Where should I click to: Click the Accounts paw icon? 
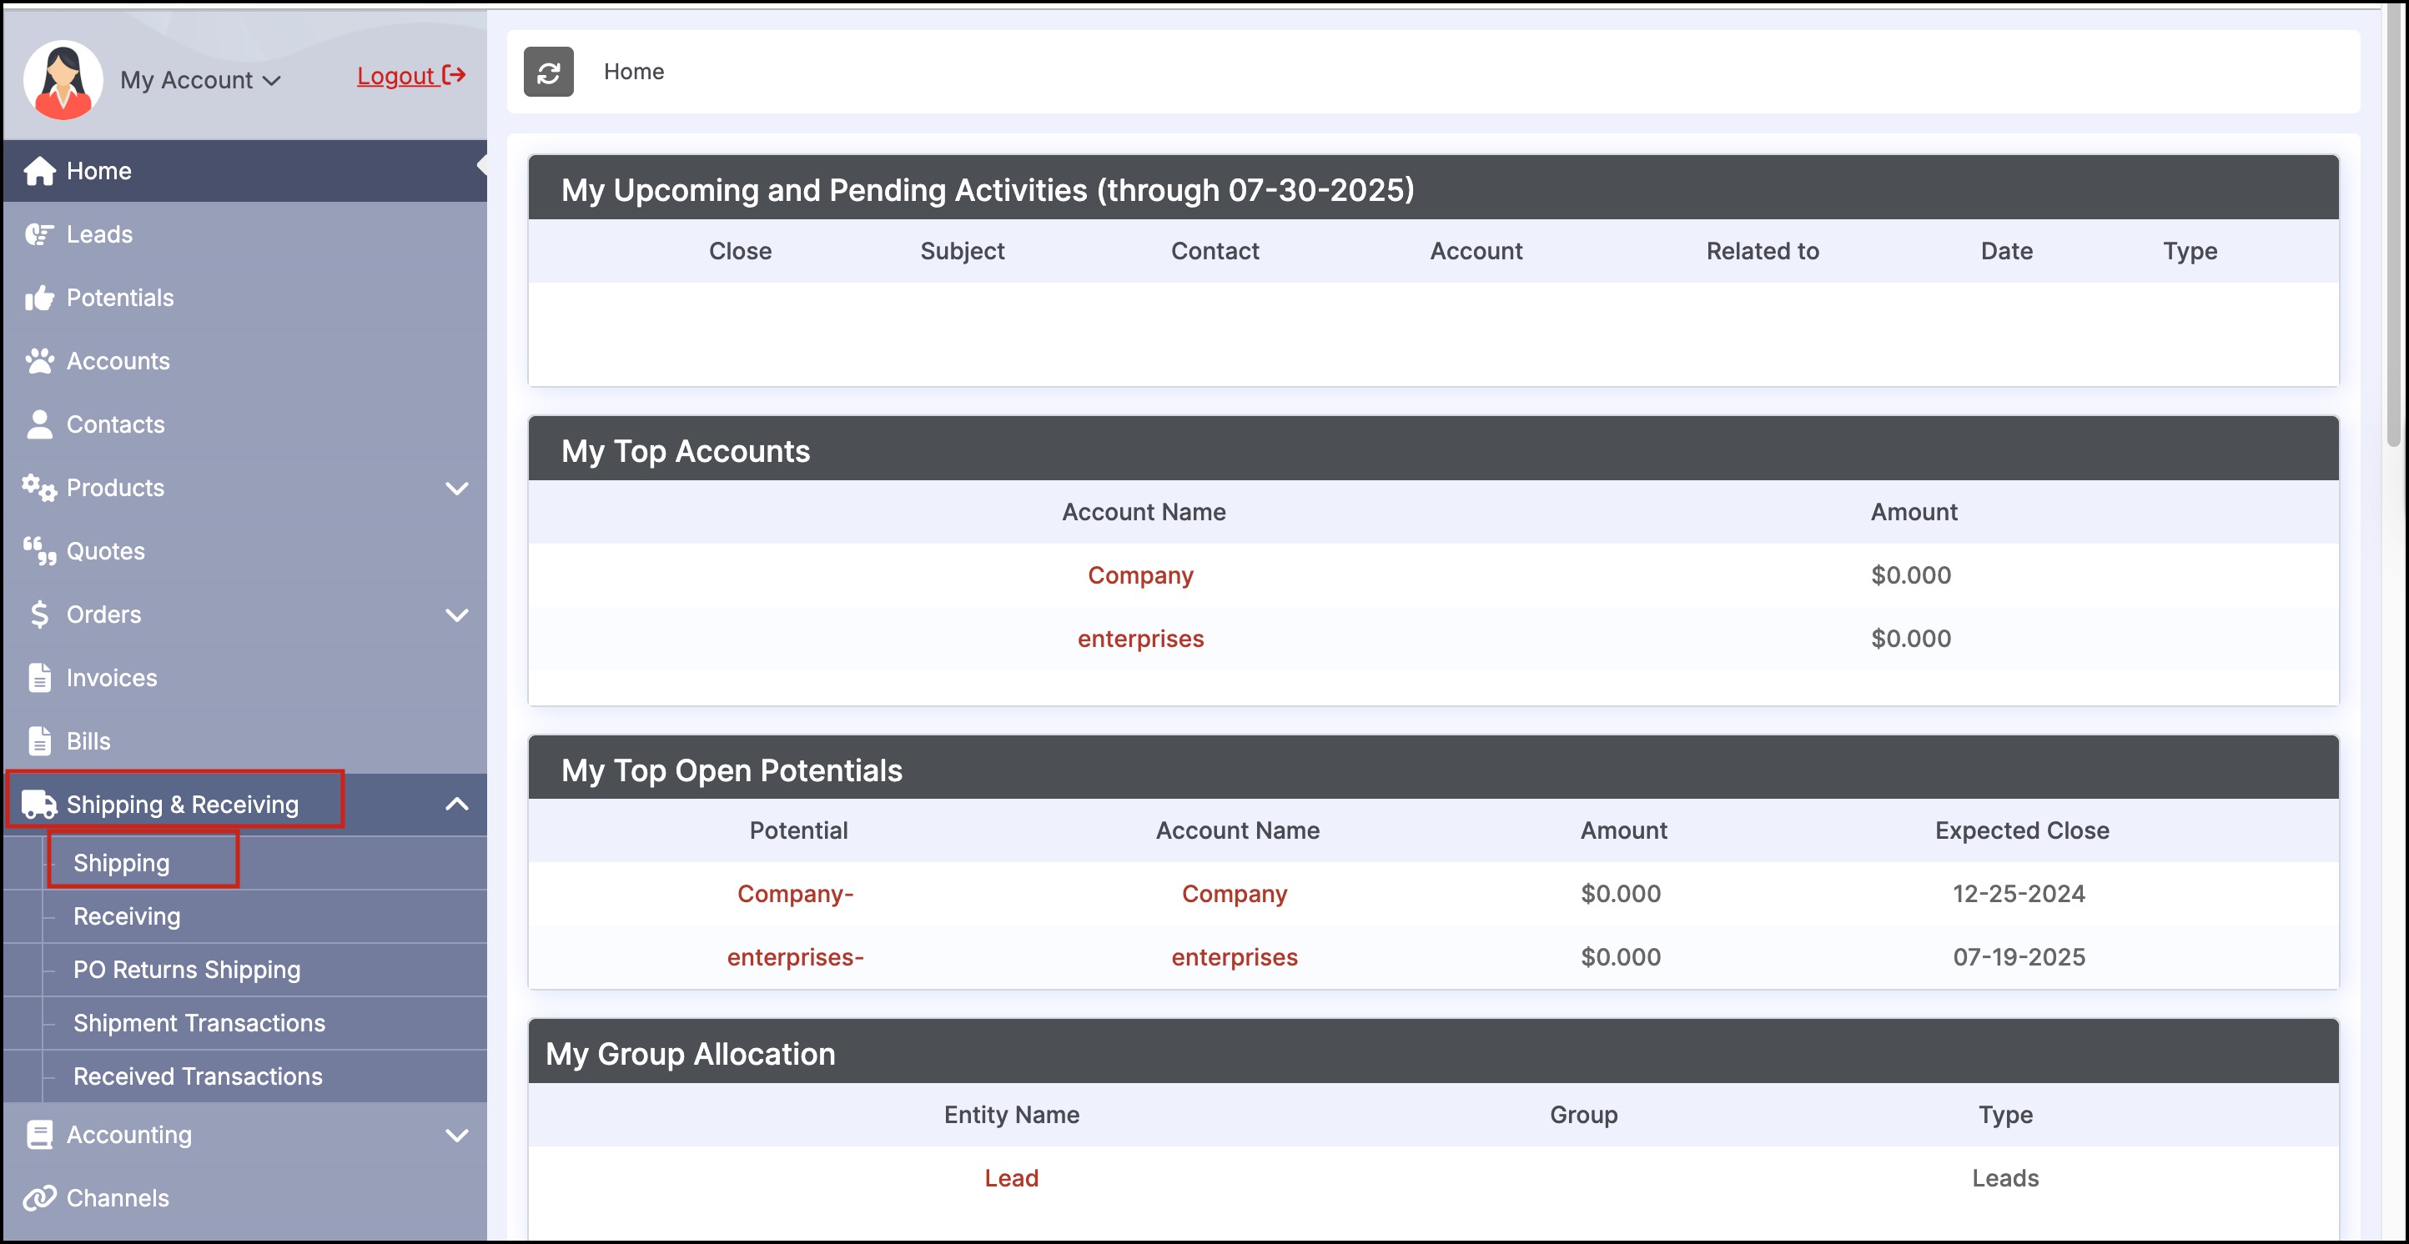[x=39, y=361]
